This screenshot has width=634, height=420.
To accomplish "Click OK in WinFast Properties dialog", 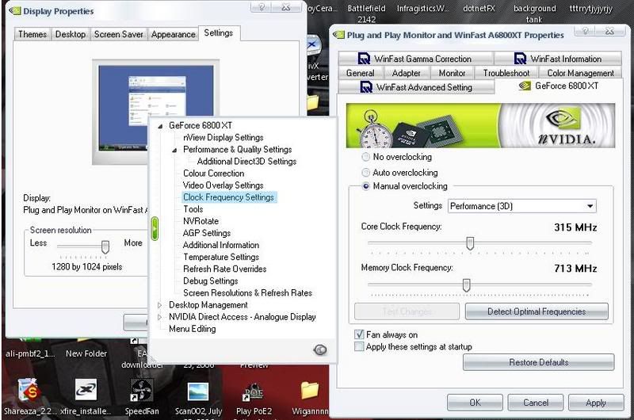I will point(475,403).
